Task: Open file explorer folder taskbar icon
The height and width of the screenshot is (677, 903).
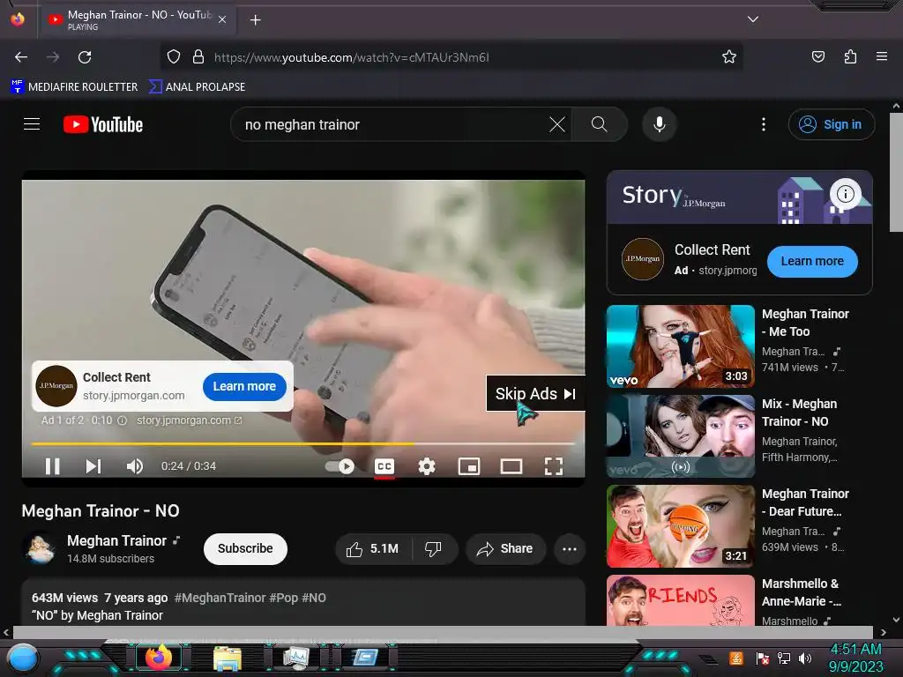Action: (228, 658)
